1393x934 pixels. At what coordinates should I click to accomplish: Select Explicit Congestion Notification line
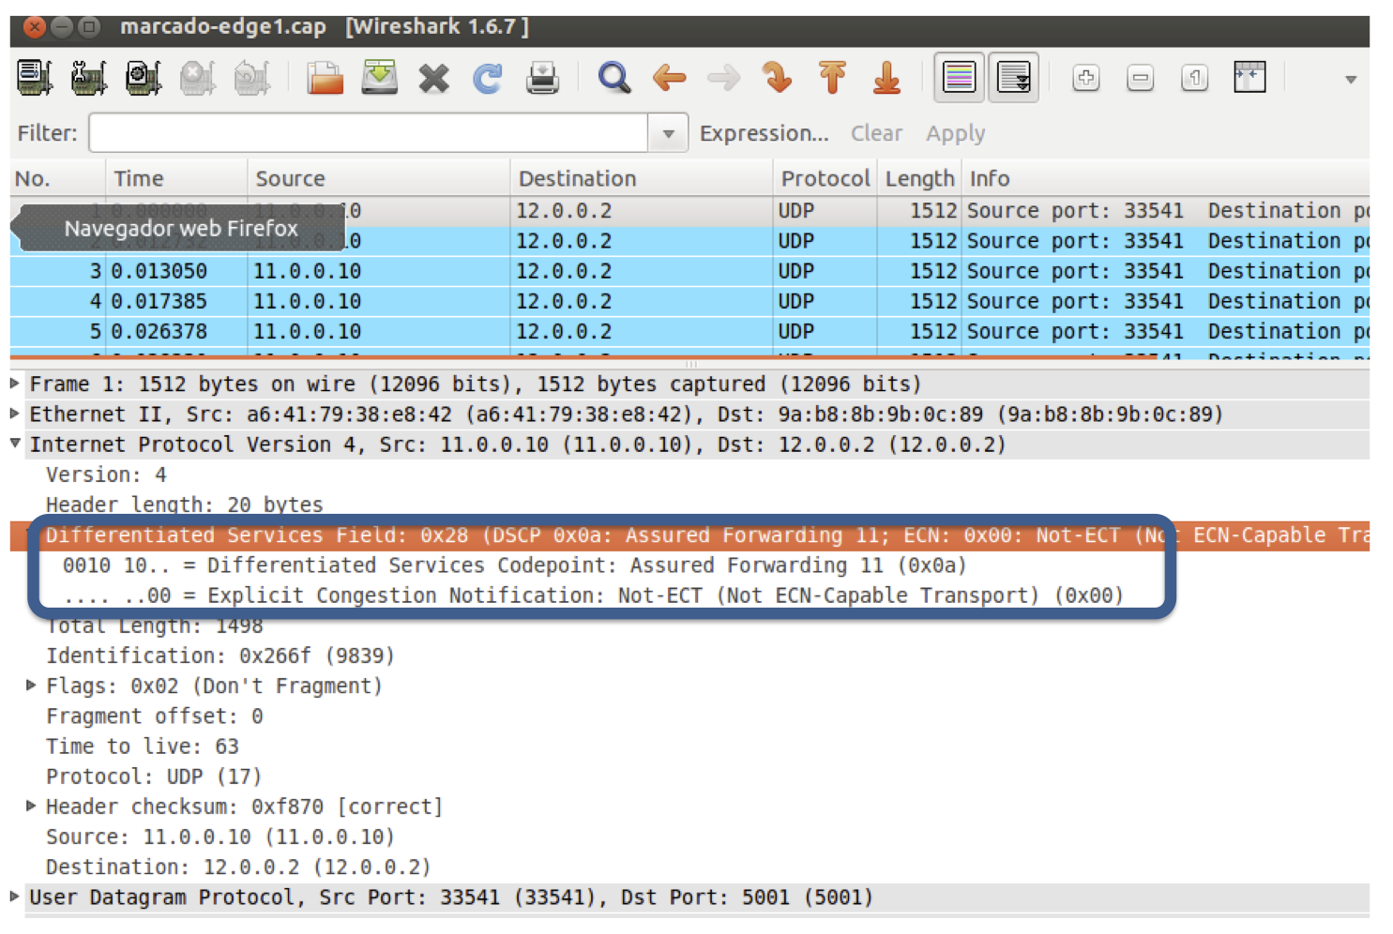593,595
